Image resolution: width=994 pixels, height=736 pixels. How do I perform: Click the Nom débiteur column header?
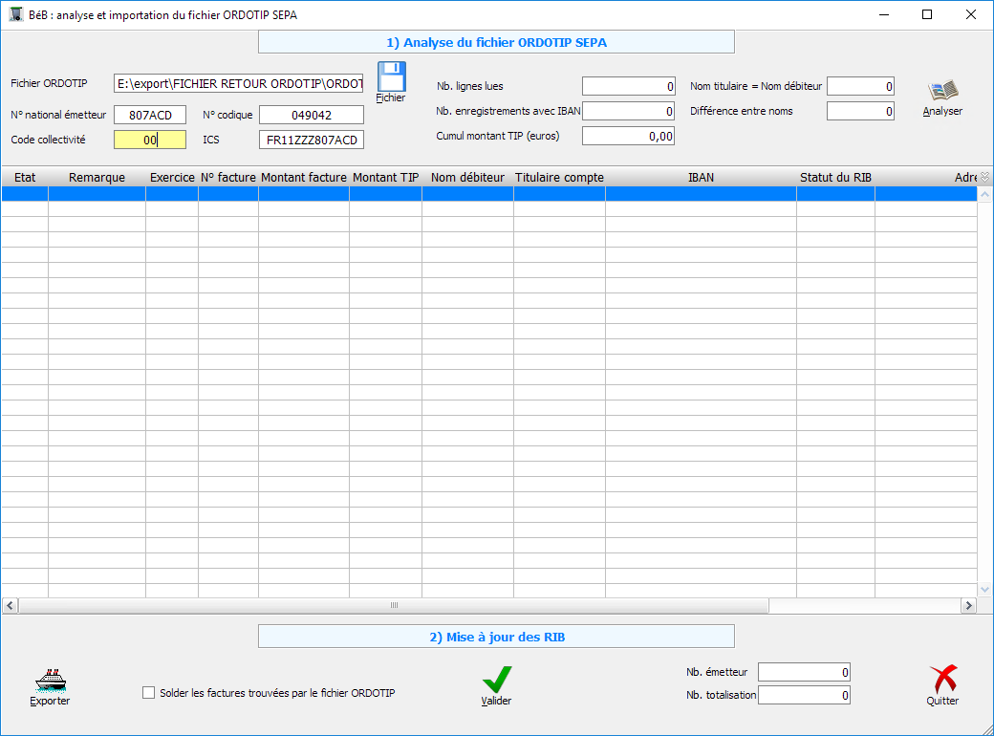(467, 178)
